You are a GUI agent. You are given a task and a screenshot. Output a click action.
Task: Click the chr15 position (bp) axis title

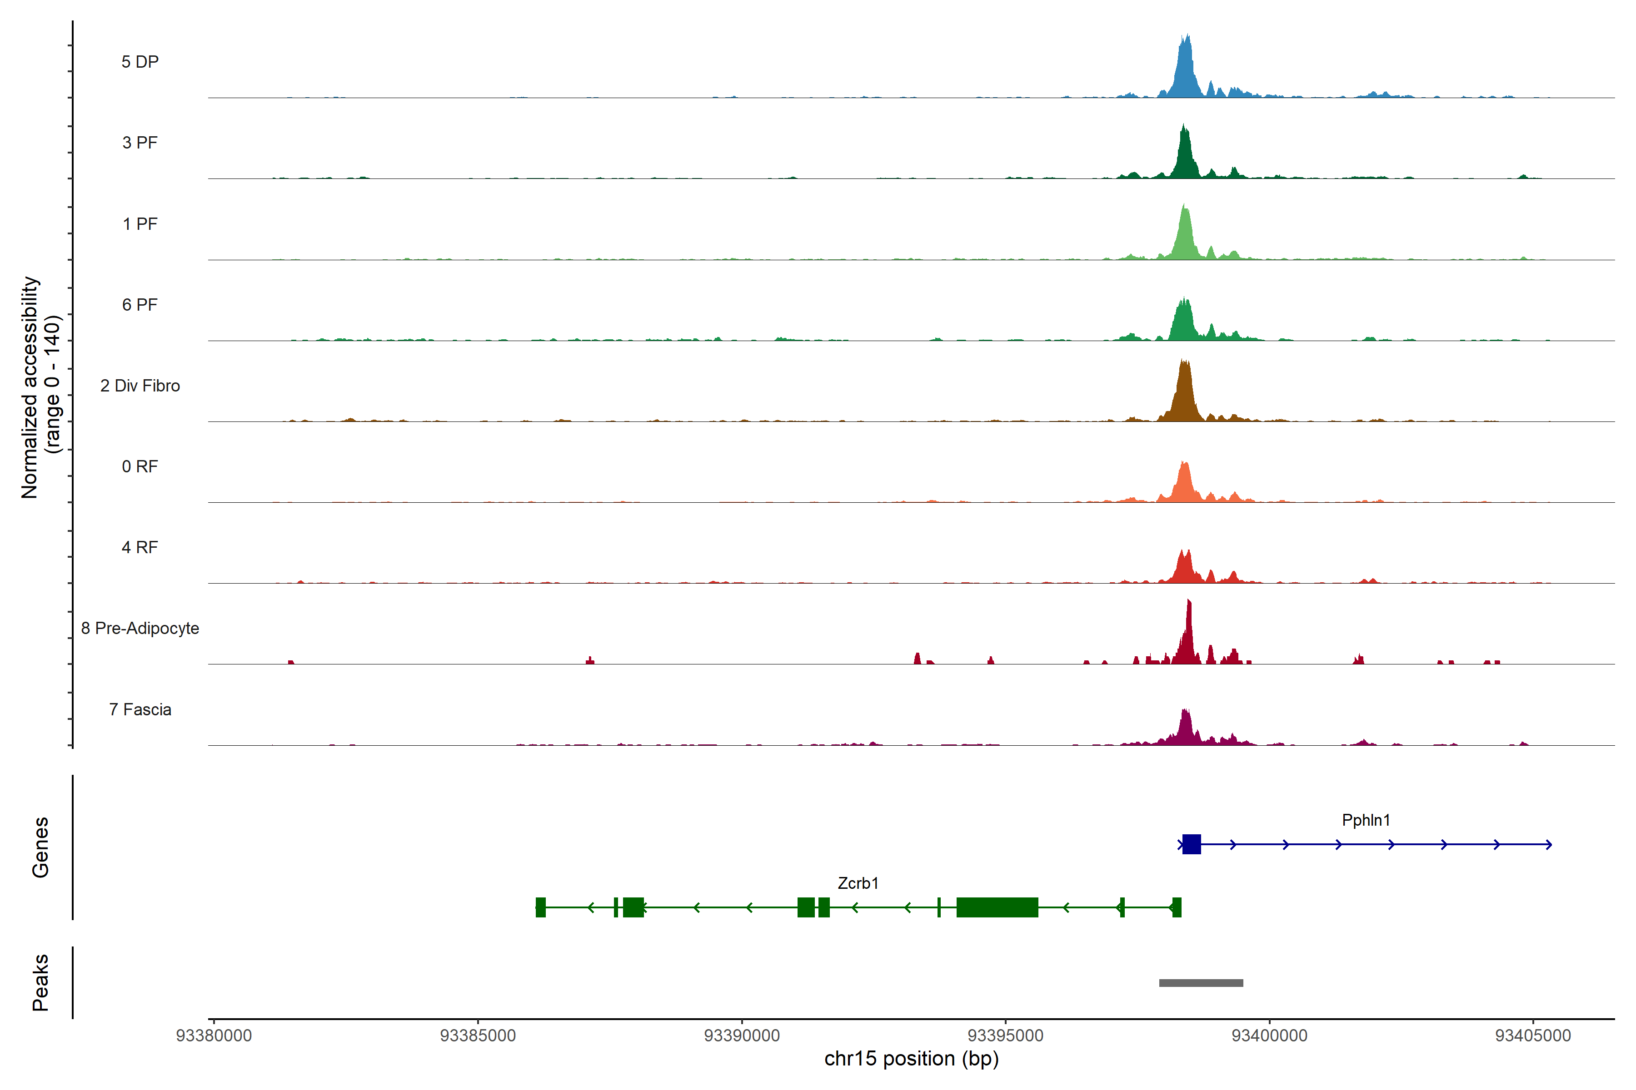(911, 1059)
